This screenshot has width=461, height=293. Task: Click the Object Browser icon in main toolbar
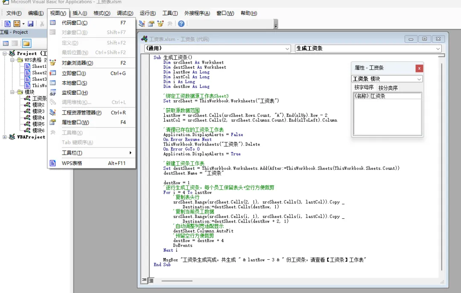point(160,24)
